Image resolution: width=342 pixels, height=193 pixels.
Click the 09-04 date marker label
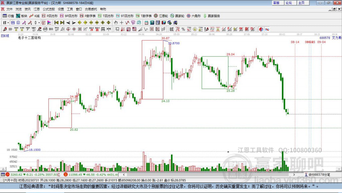(x=322, y=42)
